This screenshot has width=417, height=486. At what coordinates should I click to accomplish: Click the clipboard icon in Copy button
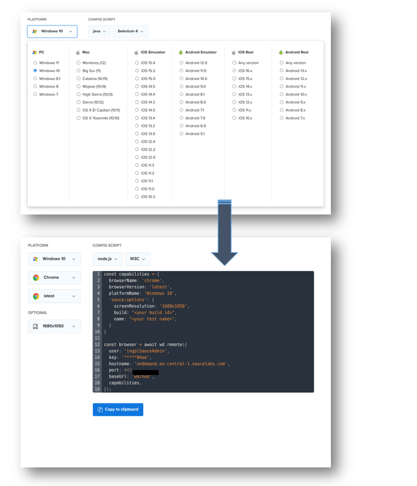(x=100, y=409)
